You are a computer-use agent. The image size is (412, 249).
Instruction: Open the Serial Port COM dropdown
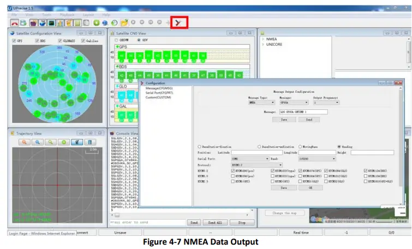250,159
